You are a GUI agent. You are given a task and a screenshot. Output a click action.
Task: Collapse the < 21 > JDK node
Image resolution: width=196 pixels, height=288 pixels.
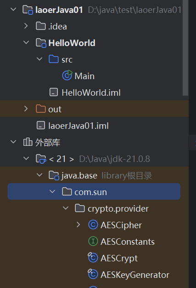tap(26, 159)
